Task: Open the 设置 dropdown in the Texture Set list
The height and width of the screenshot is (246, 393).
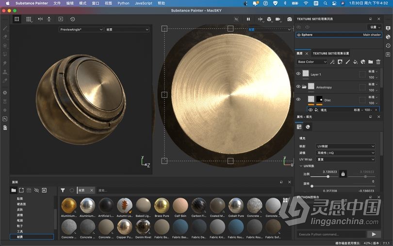Action: coord(375,27)
